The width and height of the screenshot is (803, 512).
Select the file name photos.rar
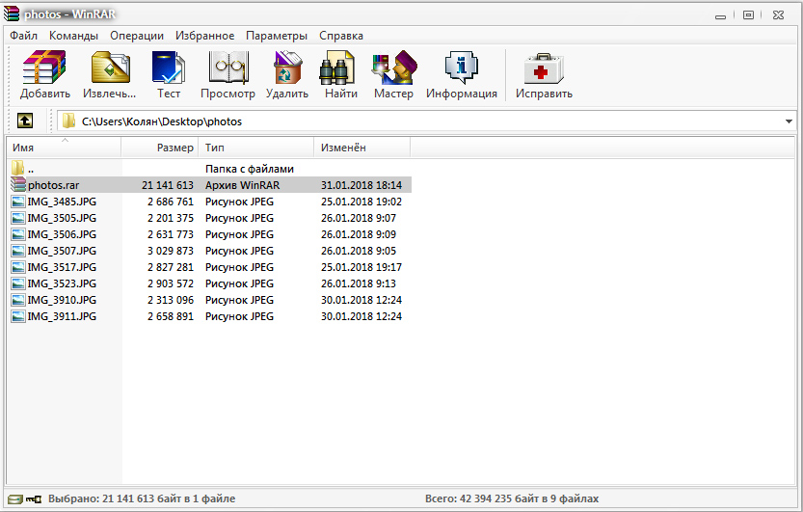(x=54, y=185)
